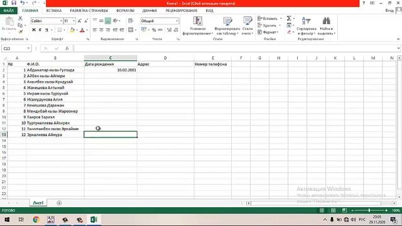Open the ВИД tab

[x=209, y=11]
